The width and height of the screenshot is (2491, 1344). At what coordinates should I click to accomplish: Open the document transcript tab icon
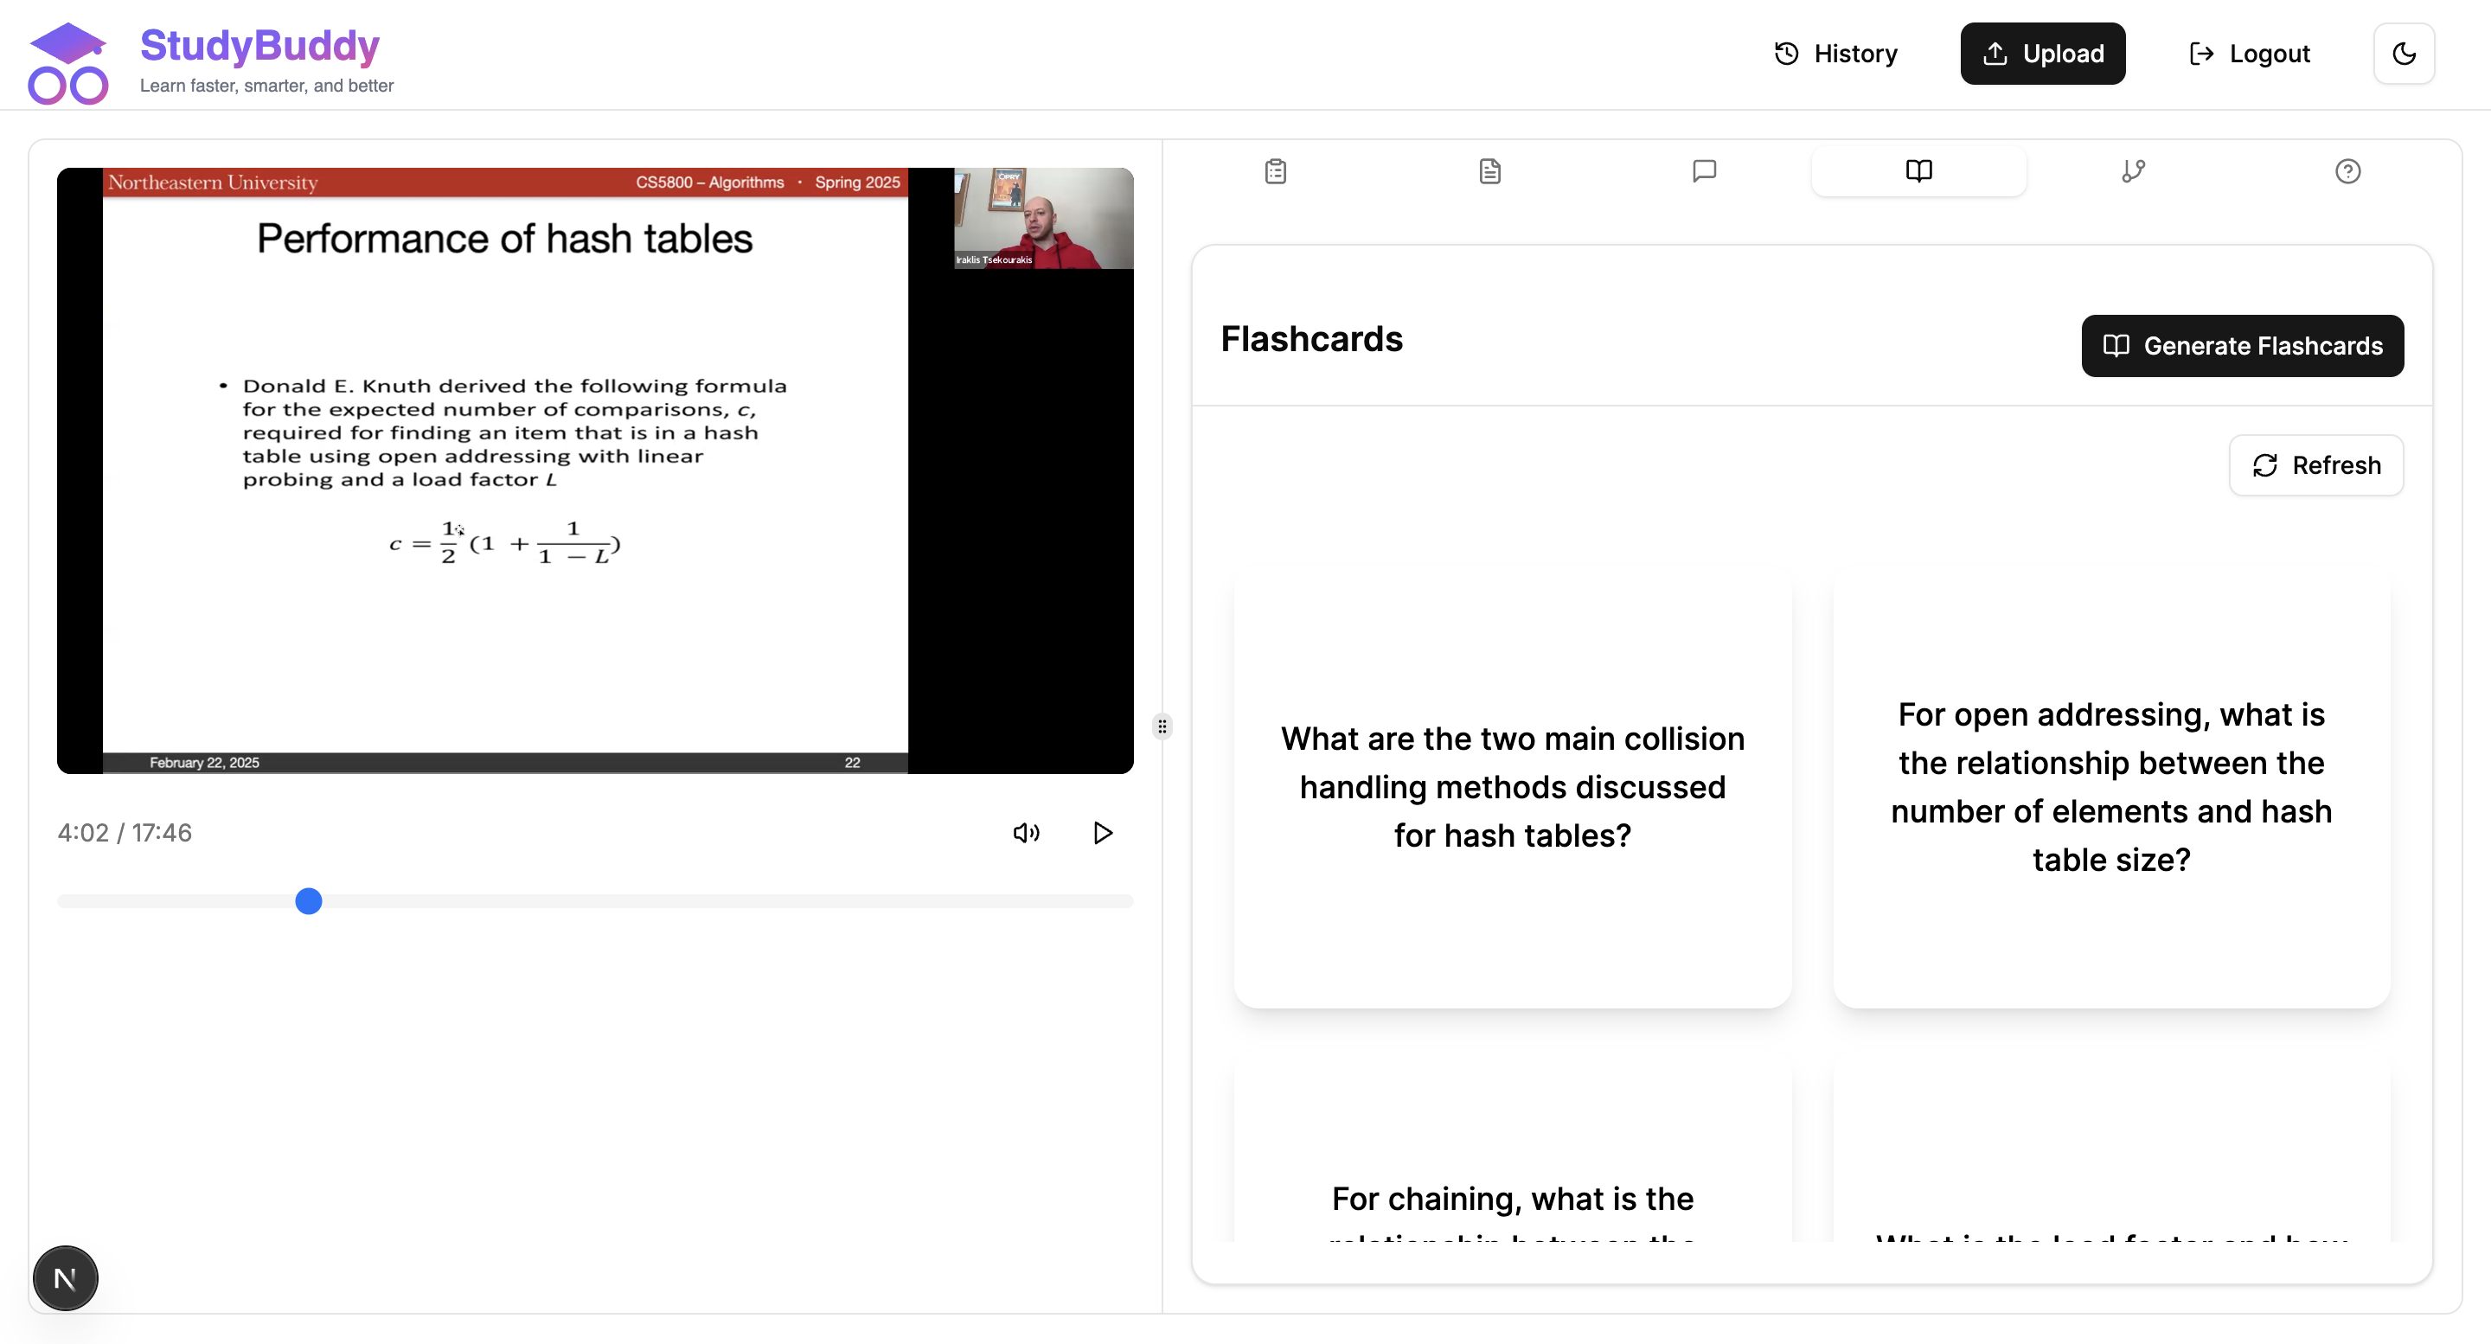[1489, 171]
